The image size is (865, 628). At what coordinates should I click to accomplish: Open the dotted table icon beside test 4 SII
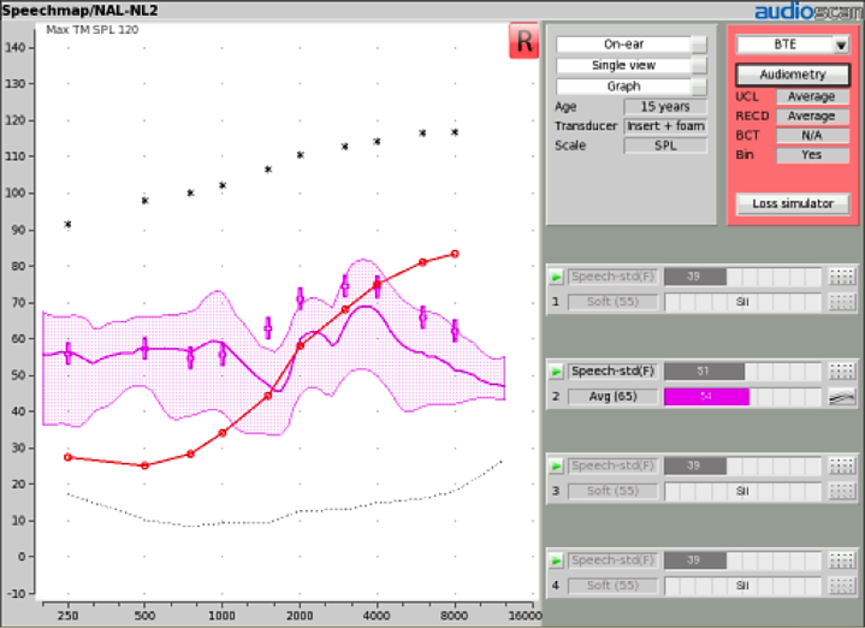pyautogui.click(x=842, y=585)
